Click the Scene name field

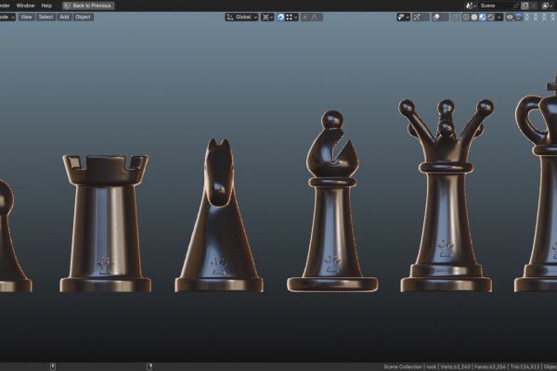496,6
